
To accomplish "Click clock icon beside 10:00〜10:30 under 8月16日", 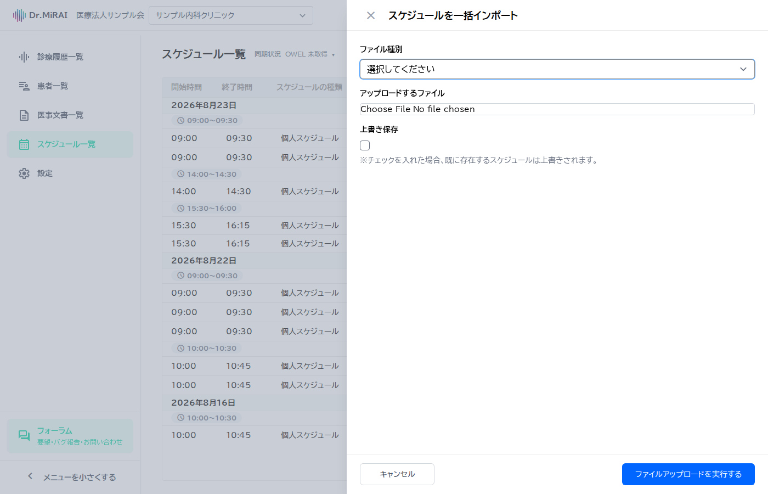I will [x=180, y=418].
